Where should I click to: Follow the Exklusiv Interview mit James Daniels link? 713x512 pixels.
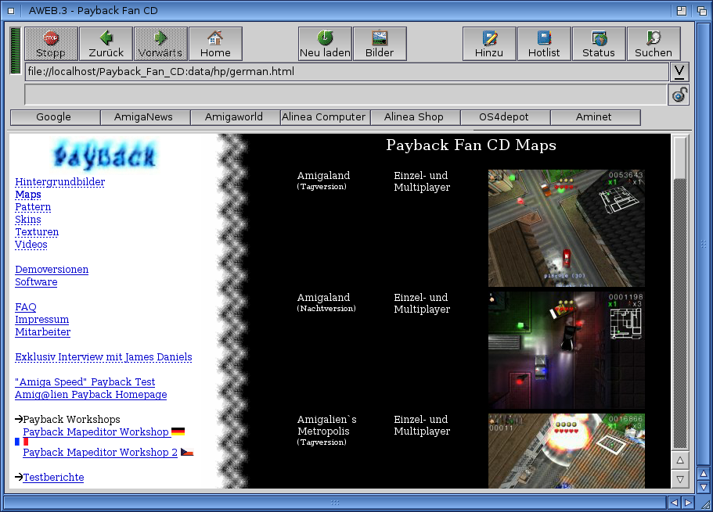pos(103,357)
